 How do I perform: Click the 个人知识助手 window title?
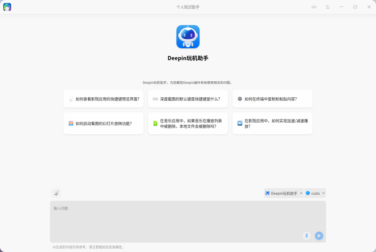[x=188, y=7]
